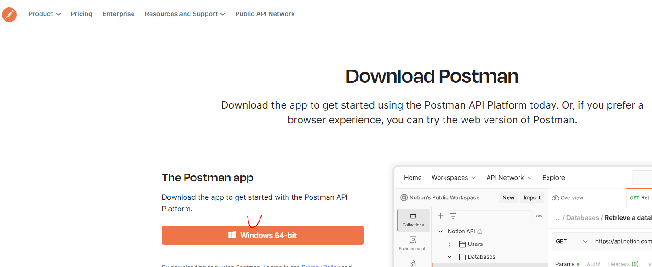Open the Auth request tab
This screenshot has height=267, width=652.
[593, 264]
